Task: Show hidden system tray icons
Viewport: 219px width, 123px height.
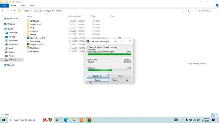Action: pyautogui.click(x=183, y=120)
